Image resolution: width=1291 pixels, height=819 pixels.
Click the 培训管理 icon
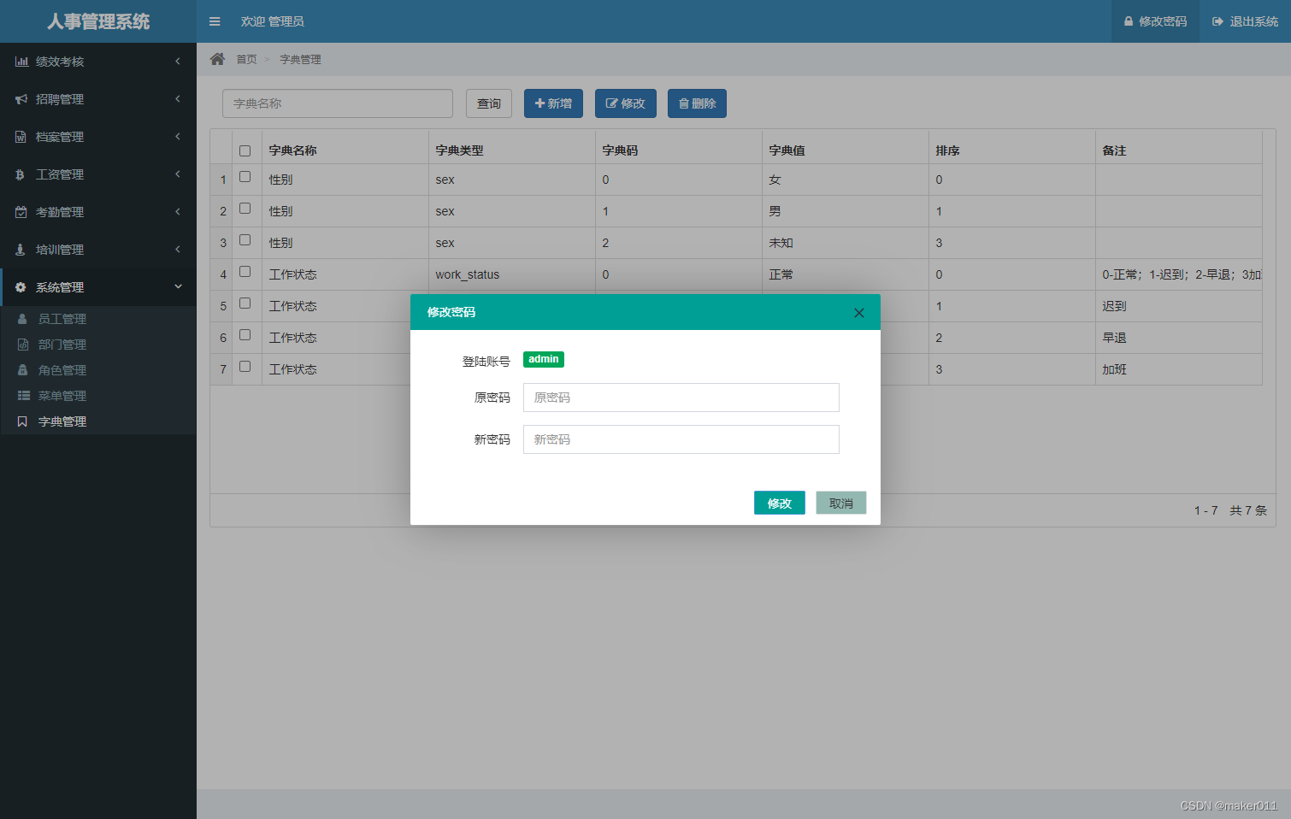[x=20, y=250]
